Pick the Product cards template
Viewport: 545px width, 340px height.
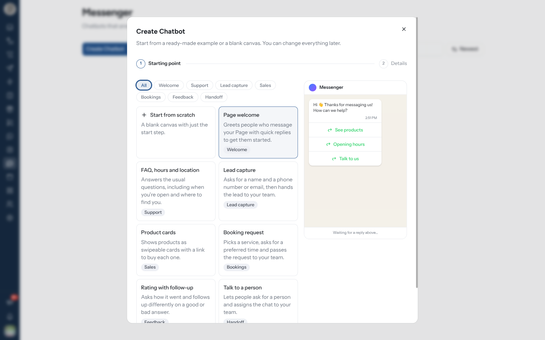(176, 250)
